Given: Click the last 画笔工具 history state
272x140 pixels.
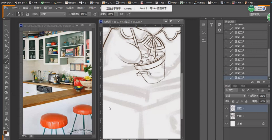Looking at the screenshot, I should click(239, 78).
